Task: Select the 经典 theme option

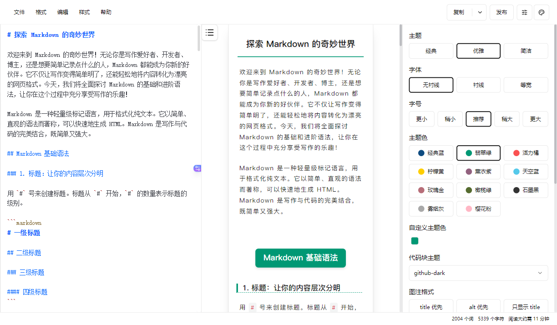Action: [431, 51]
